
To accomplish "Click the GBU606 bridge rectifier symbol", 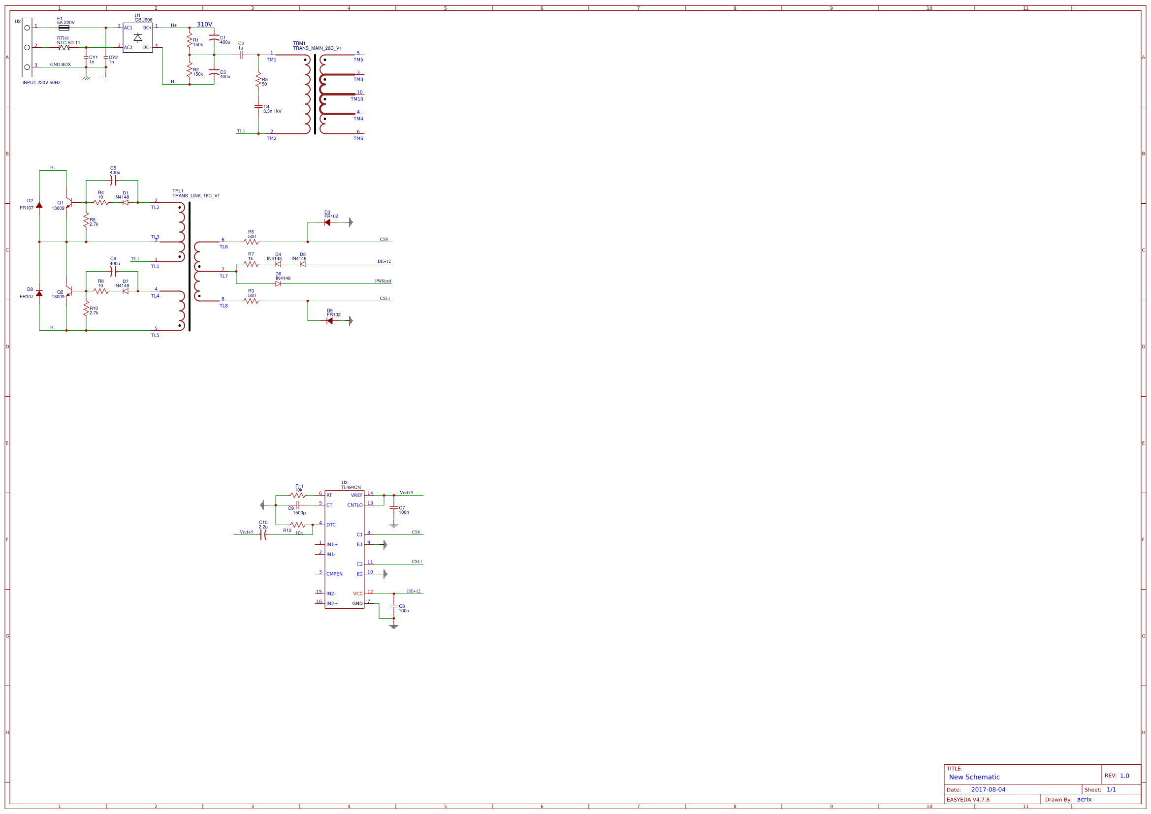I will (137, 37).
